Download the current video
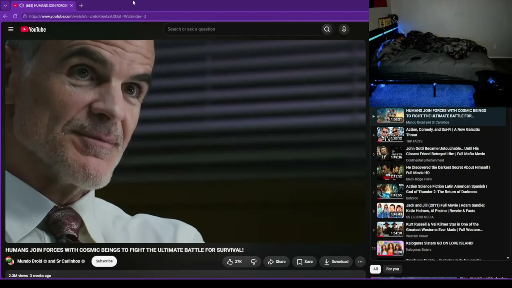Image resolution: width=512 pixels, height=288 pixels. [336, 262]
